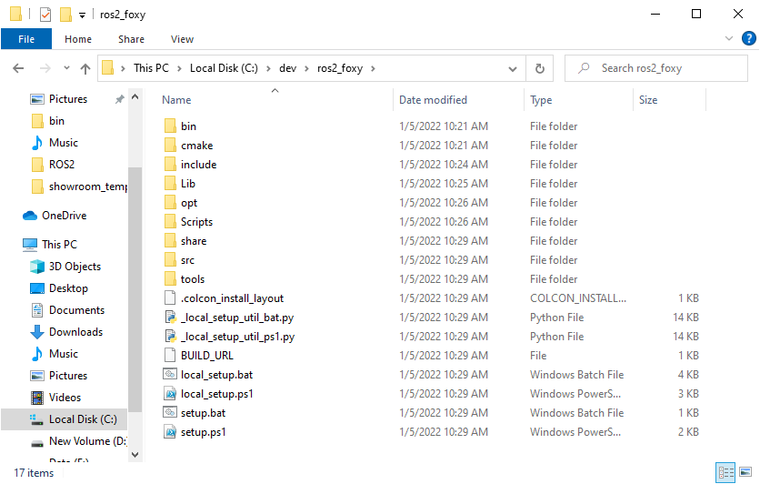This screenshot has height=484, width=760.
Task: Click the Properties quick access icon
Action: point(45,15)
